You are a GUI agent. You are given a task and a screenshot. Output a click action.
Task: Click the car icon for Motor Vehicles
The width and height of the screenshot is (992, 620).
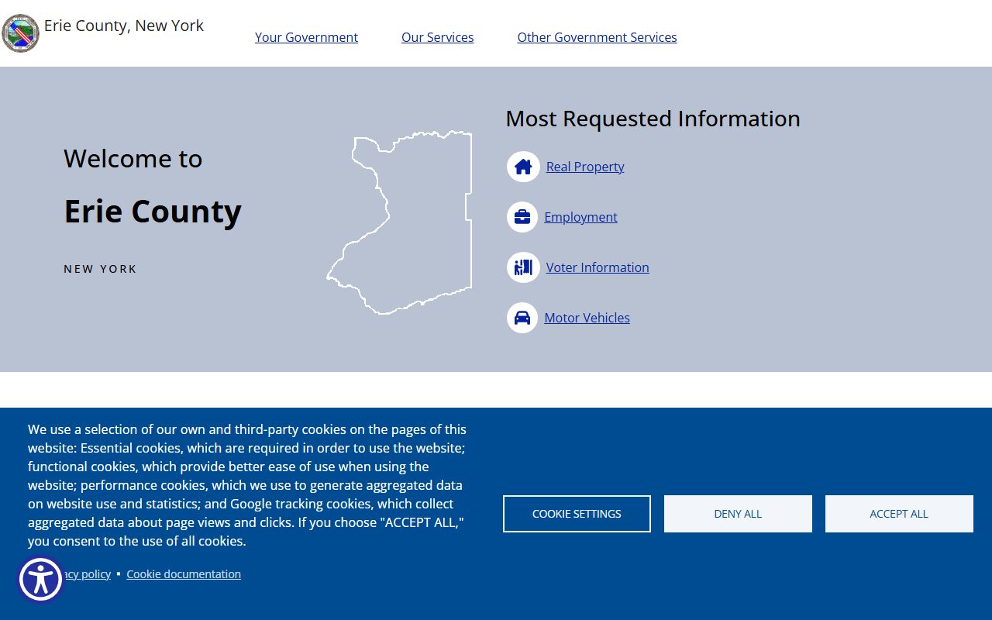click(522, 318)
